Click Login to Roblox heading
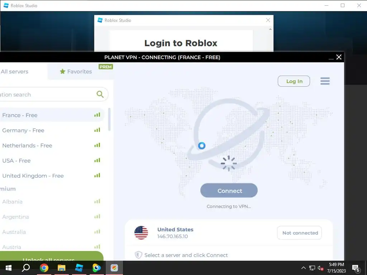This screenshot has width=367, height=275. (181, 43)
